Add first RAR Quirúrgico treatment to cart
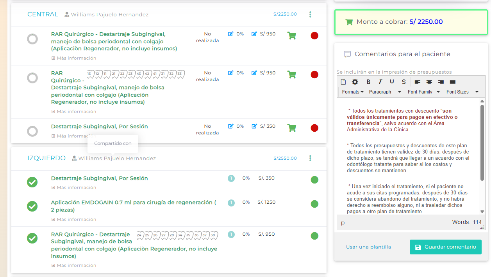Screen dimensions: 491x277 (291, 35)
